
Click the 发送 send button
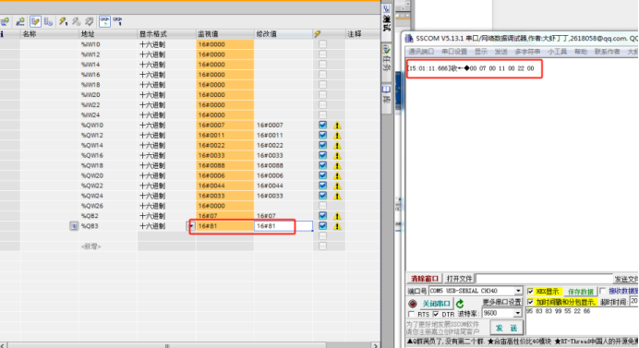click(506, 328)
